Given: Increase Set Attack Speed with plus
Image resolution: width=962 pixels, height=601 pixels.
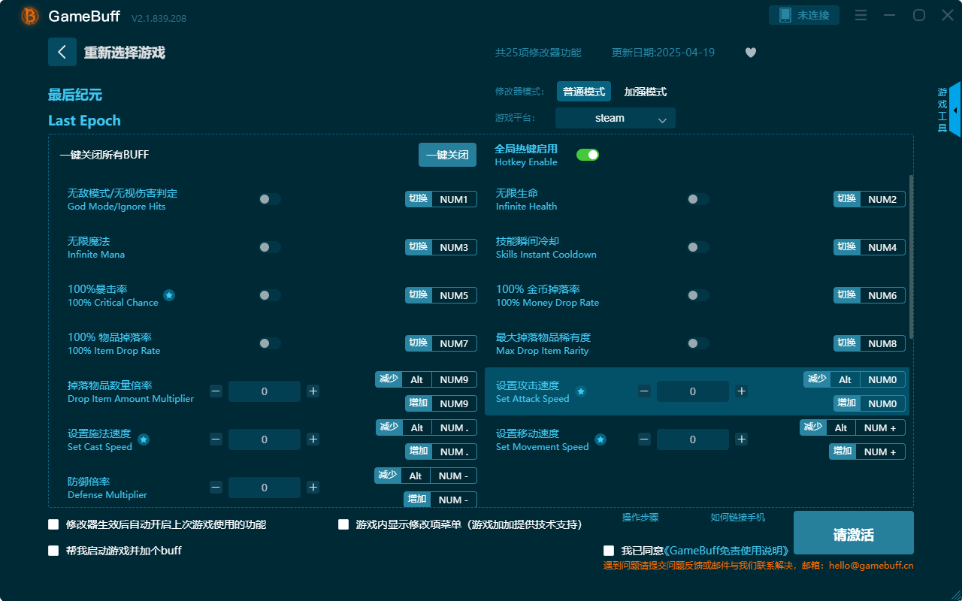Looking at the screenshot, I should [742, 391].
